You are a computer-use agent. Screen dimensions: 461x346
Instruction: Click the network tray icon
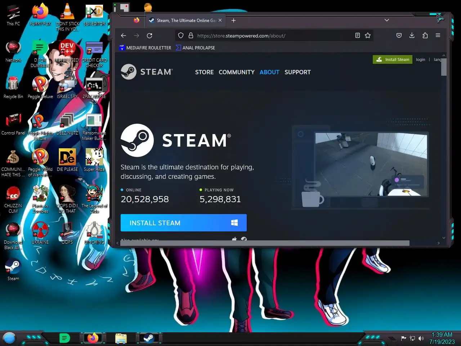pos(412,338)
